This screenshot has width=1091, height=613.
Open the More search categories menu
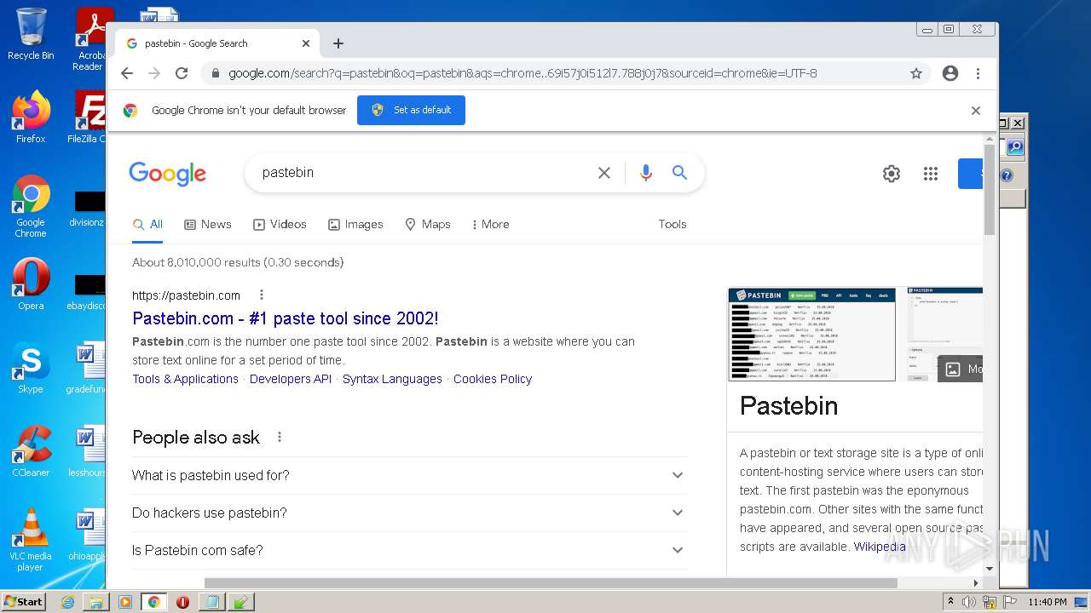pos(490,225)
